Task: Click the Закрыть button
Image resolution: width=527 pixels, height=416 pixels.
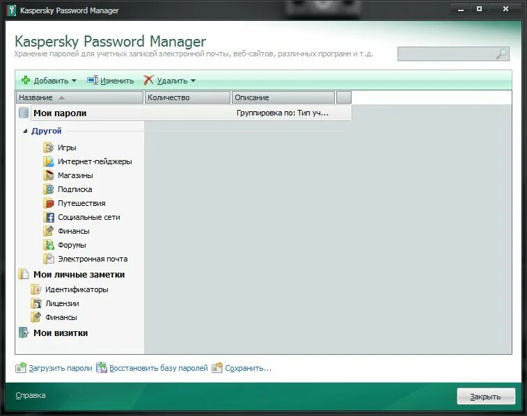Action: (x=486, y=397)
